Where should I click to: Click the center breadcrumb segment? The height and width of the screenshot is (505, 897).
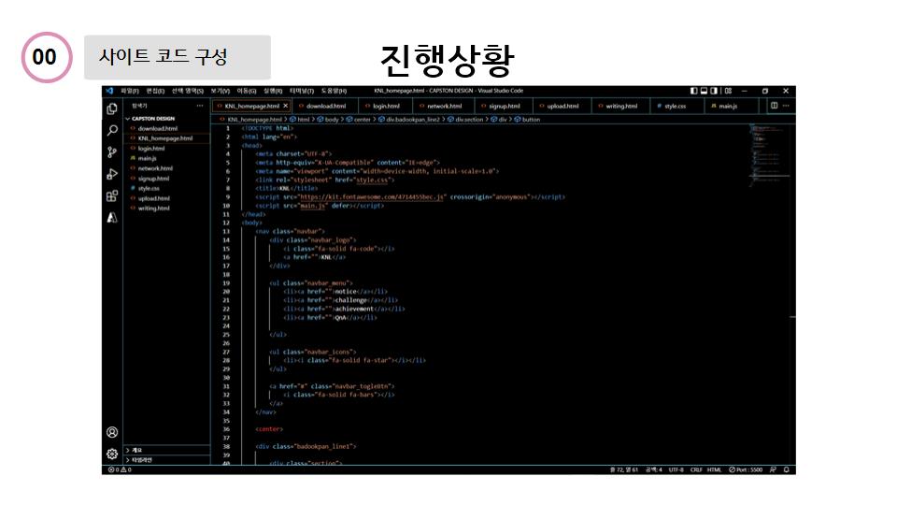pyautogui.click(x=359, y=120)
